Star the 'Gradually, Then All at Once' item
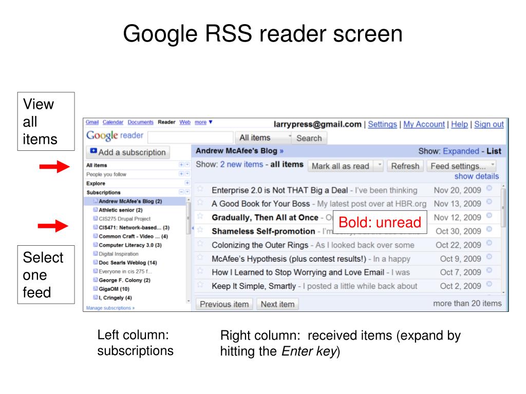 point(200,216)
